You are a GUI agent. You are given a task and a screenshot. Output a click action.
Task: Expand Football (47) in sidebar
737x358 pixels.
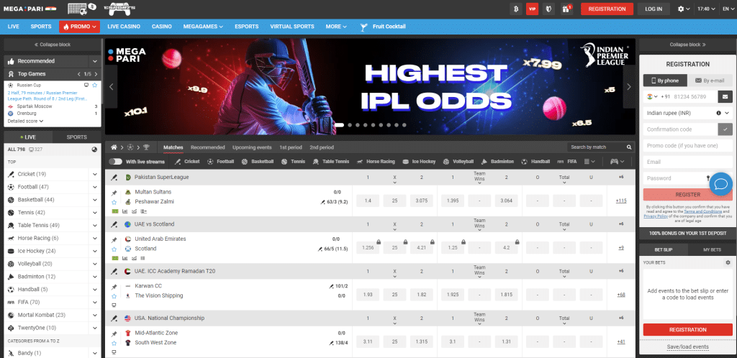(x=94, y=187)
